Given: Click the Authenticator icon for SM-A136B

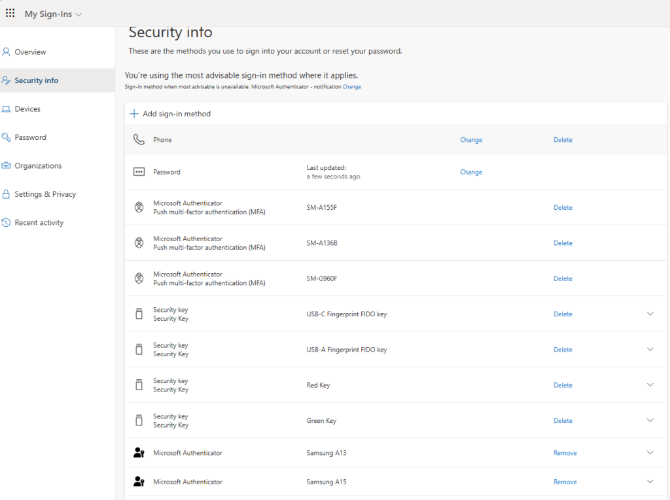Looking at the screenshot, I should coord(139,243).
